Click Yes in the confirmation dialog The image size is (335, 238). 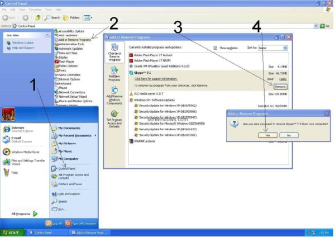tap(267, 135)
